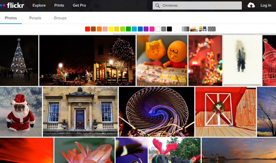Filter by red color swatch

88,29
